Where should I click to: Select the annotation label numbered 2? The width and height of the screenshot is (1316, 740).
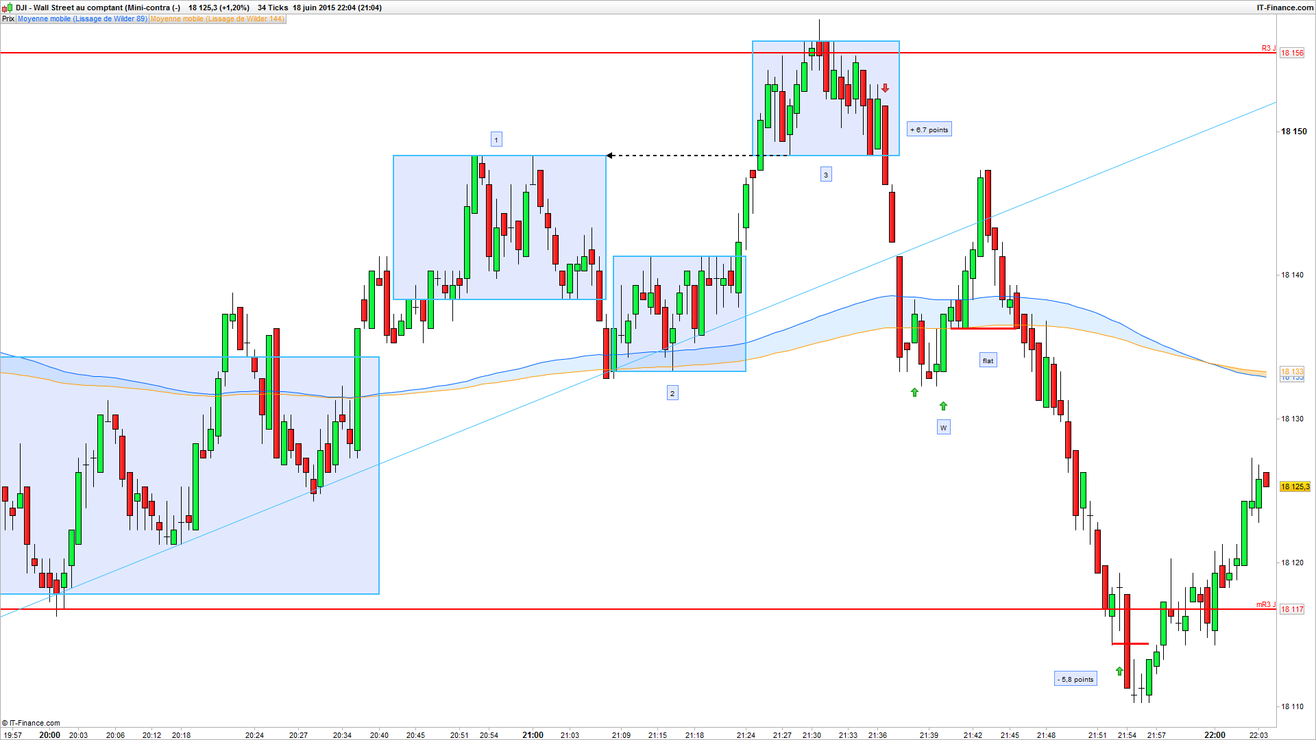672,393
